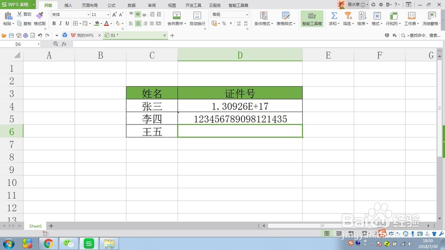Click the Insert Function fx icon
The image size is (445, 250).
coord(64,44)
